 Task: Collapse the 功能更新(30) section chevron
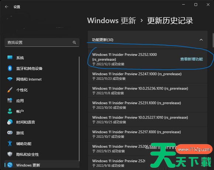pyautogui.click(x=201, y=40)
